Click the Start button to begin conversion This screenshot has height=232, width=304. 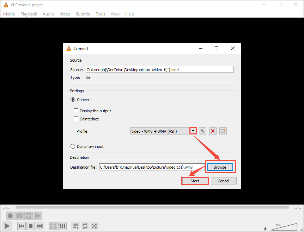195,181
